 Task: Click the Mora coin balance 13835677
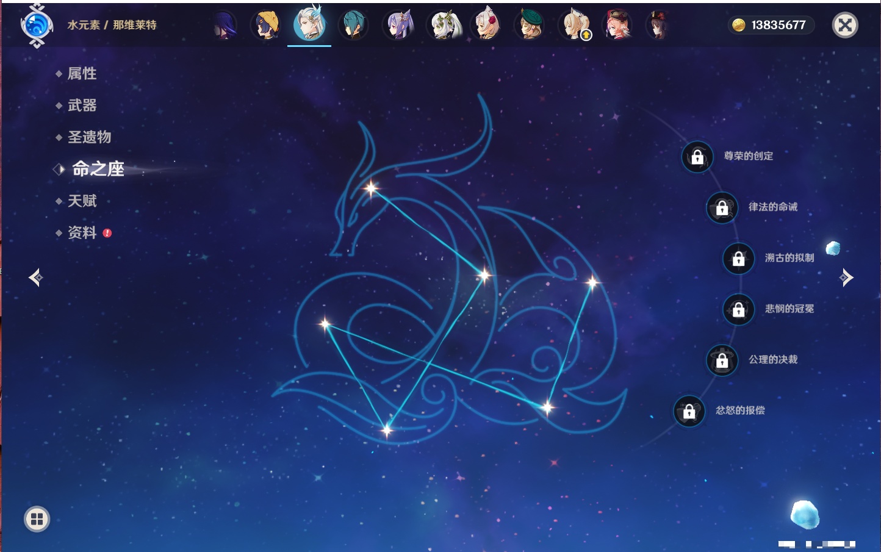[771, 25]
